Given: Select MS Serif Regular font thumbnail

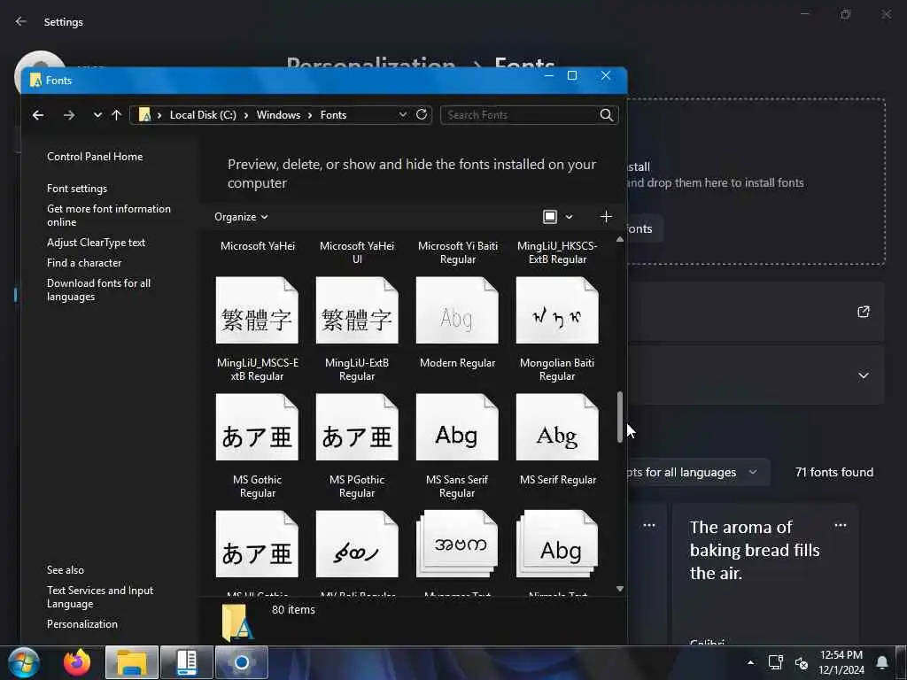Looking at the screenshot, I should click(x=557, y=427).
